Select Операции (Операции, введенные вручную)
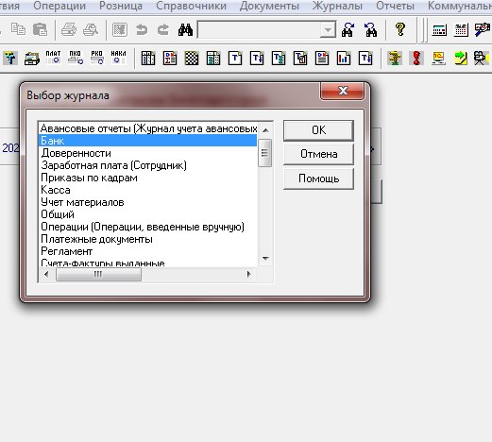The width and height of the screenshot is (492, 442). pos(147,227)
